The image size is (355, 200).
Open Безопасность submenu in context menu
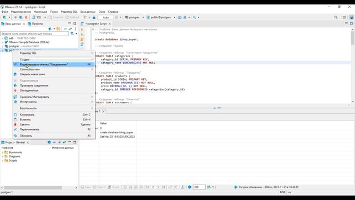click(x=54, y=108)
